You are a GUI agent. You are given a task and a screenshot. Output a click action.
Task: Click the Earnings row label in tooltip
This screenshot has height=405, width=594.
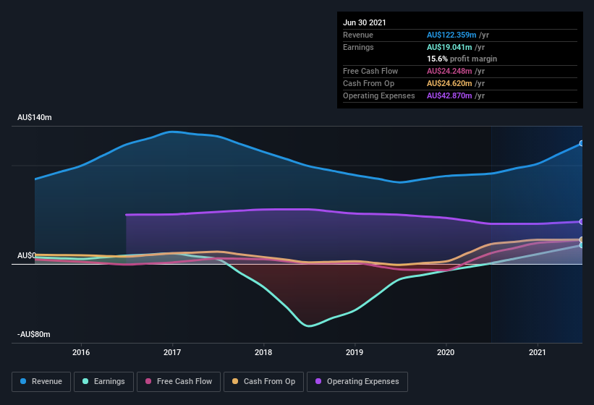click(358, 47)
